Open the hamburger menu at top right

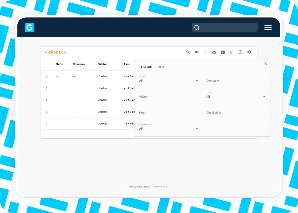pos(268,27)
